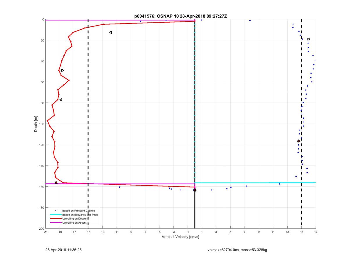Click the x-axis tick label '-15'
This screenshot has height=257, width=349.
click(x=88, y=232)
